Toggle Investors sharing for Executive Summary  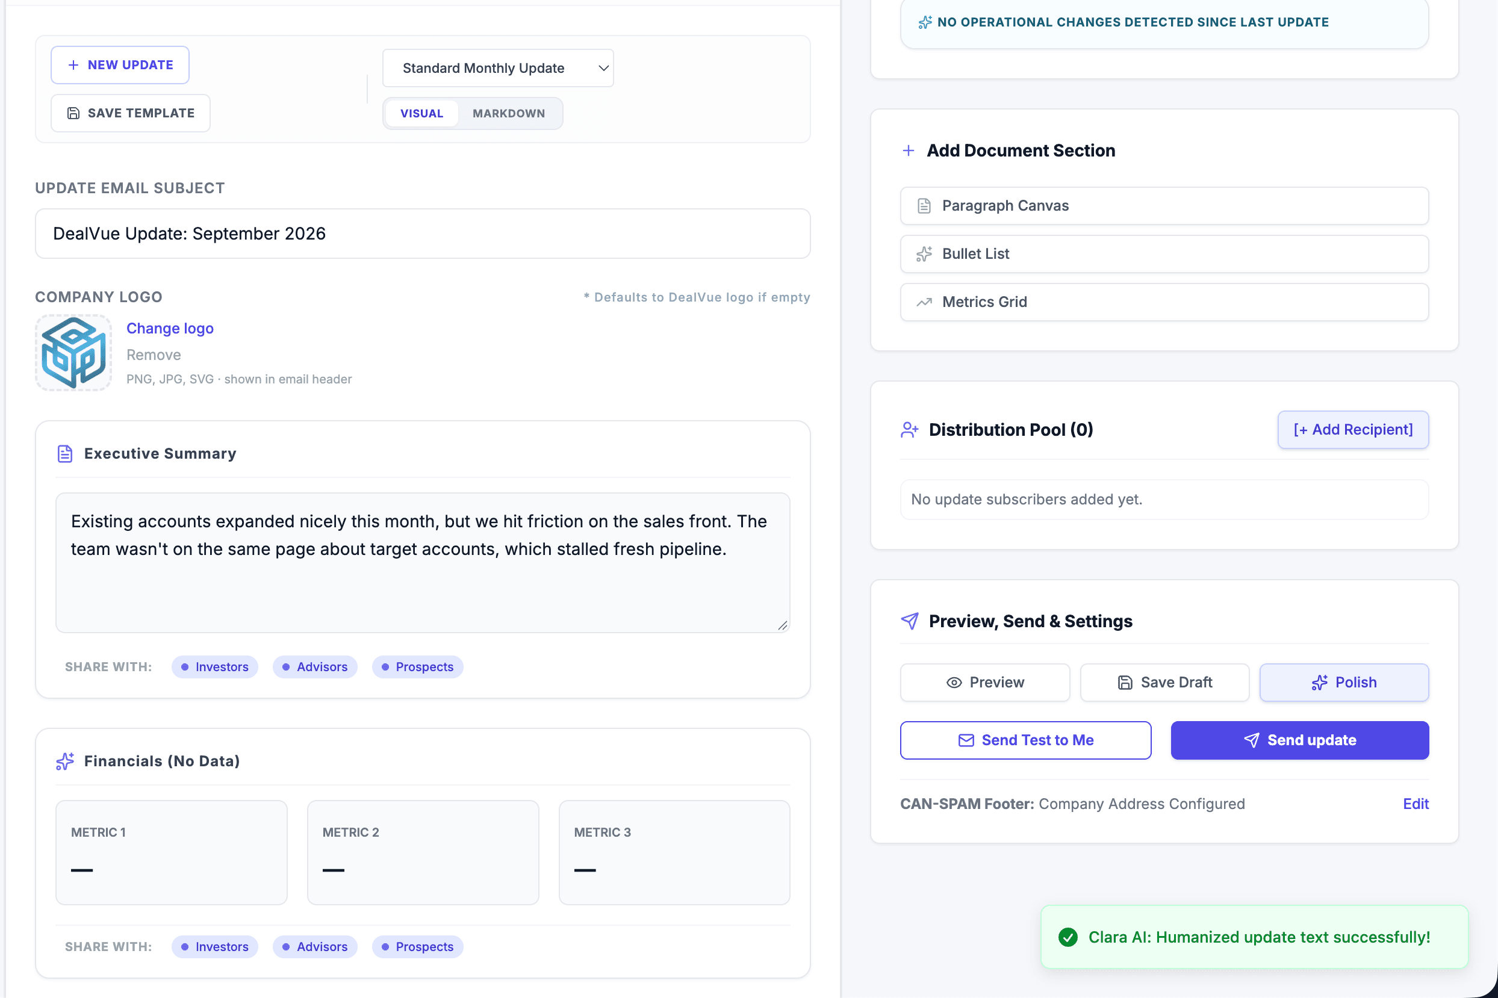214,667
